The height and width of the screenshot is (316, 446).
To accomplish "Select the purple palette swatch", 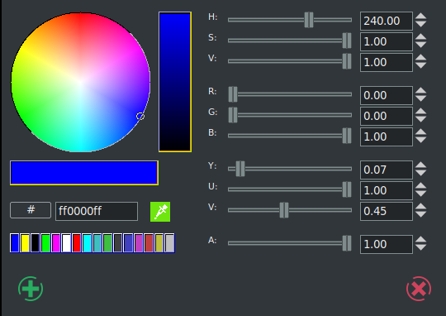I will (x=139, y=242).
